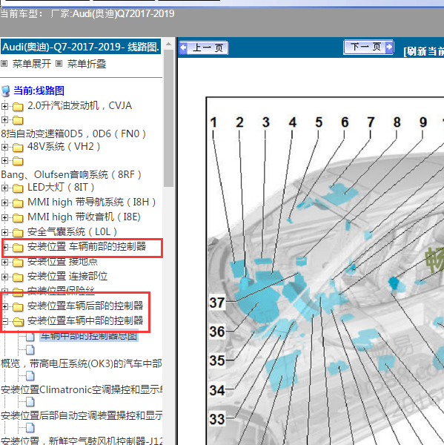Viewport: 444px width, 445px height.
Task: Click the folder icon for 48V系统（VH2）
Action: [18, 148]
